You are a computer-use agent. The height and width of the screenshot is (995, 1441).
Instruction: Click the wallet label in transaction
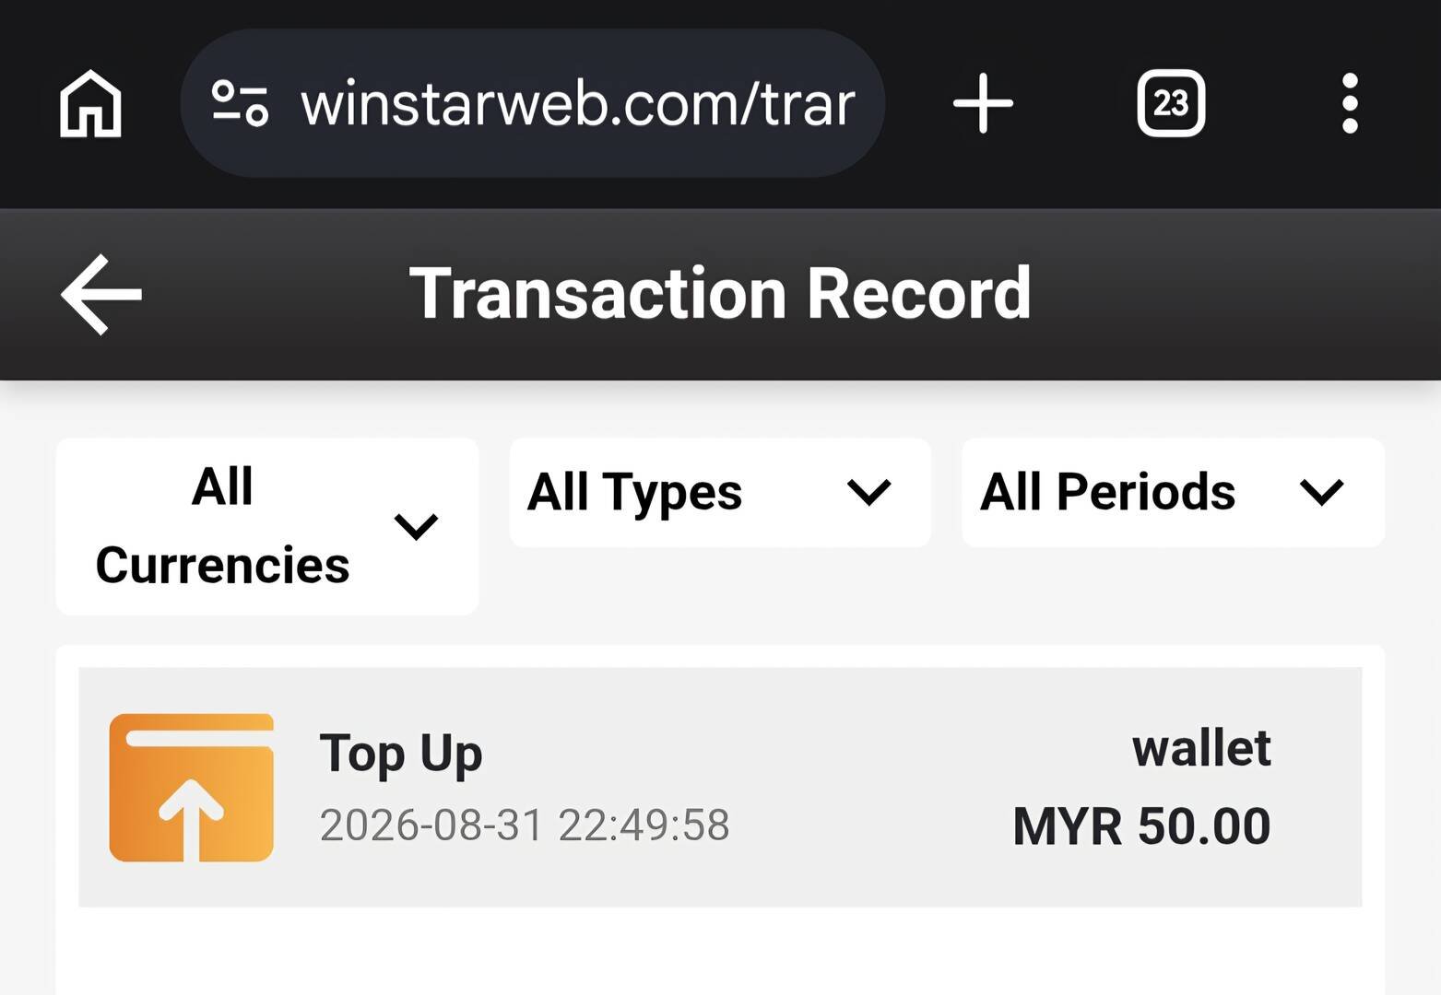tap(1201, 748)
